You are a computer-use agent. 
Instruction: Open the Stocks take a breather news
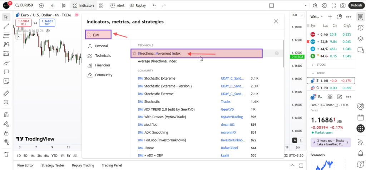[331, 142]
